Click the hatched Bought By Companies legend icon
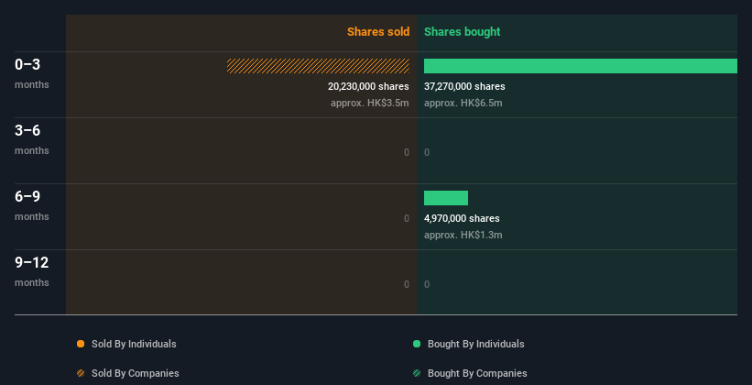 417,373
